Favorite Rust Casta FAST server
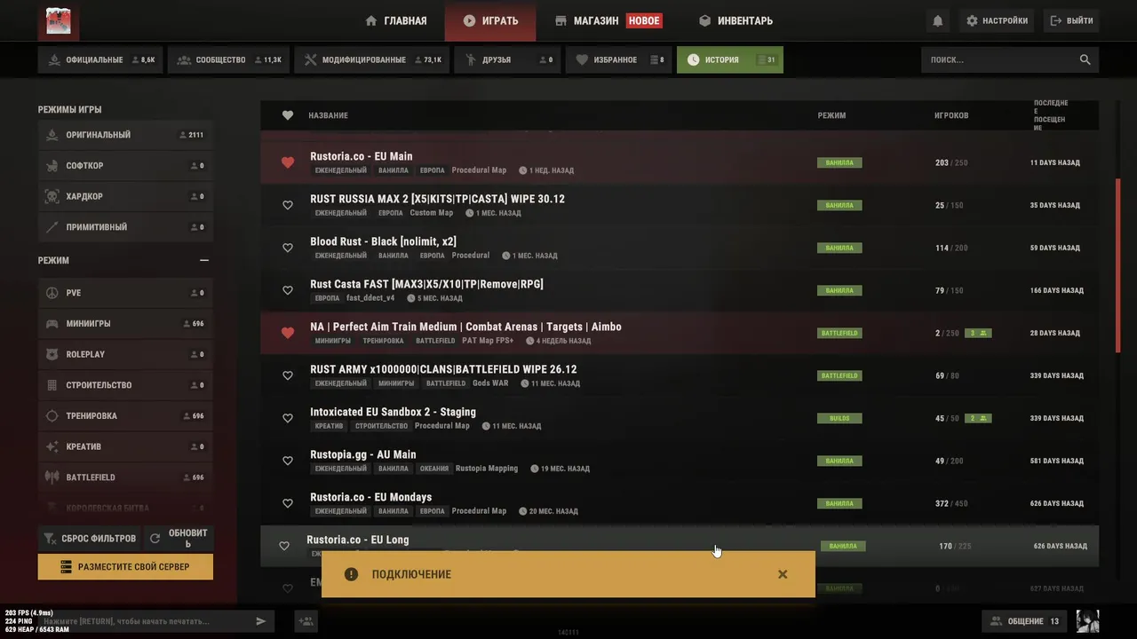Viewport: 1137px width, 639px height. click(287, 290)
